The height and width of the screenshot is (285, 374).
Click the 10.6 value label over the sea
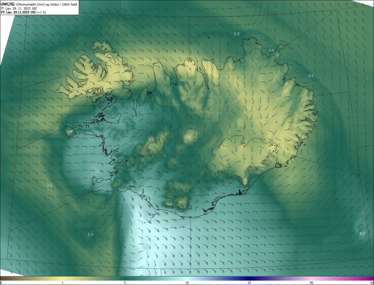146,247
